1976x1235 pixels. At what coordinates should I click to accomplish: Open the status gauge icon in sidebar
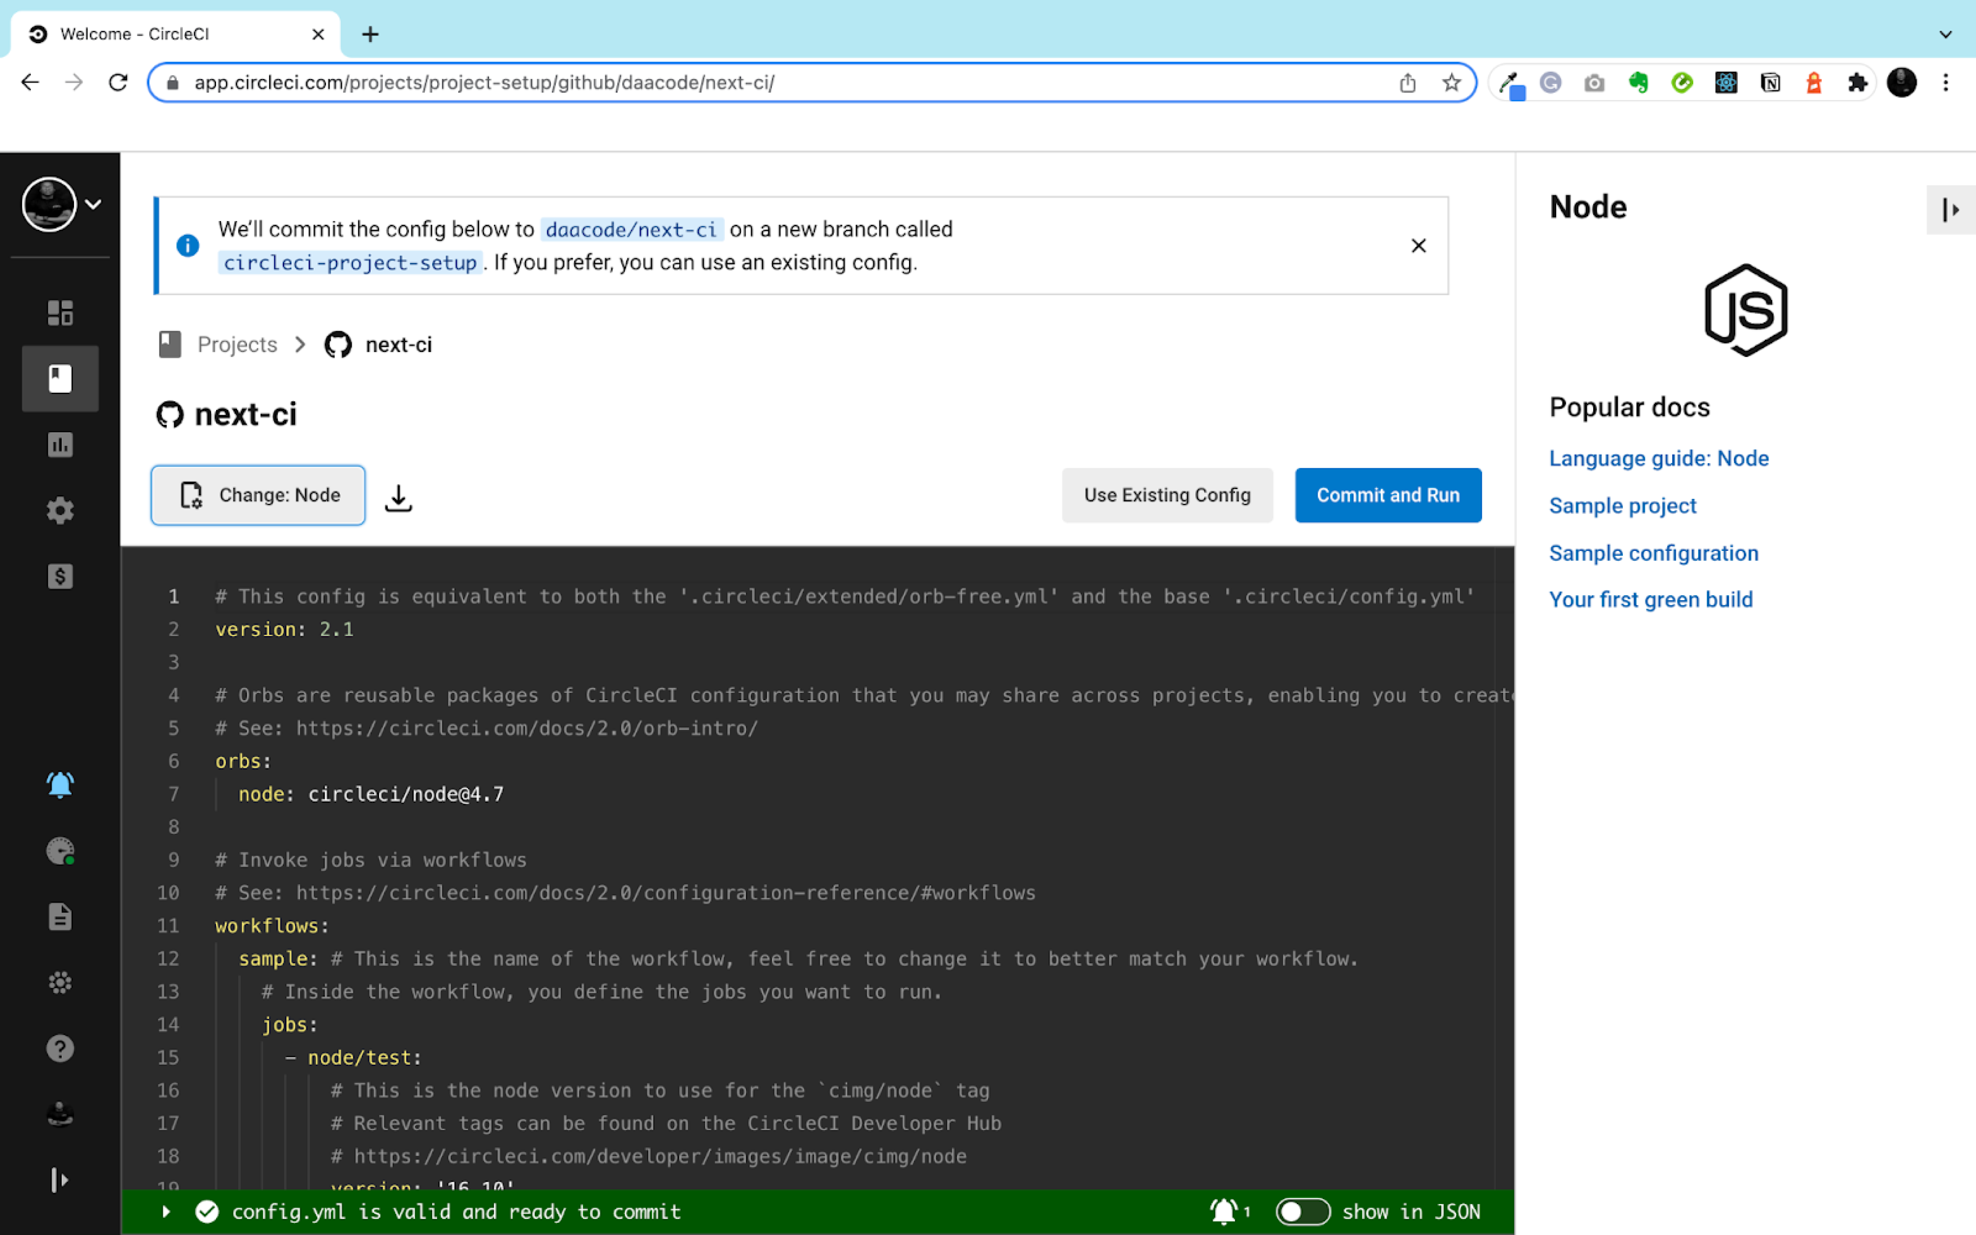click(60, 851)
